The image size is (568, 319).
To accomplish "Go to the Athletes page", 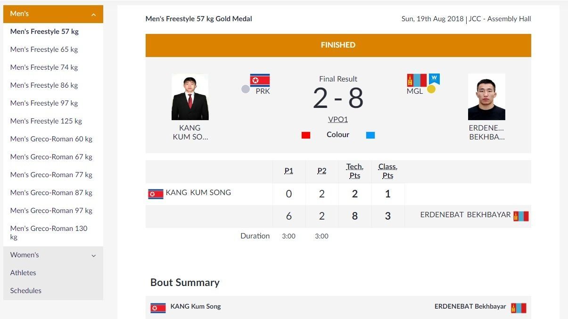I will coord(23,273).
